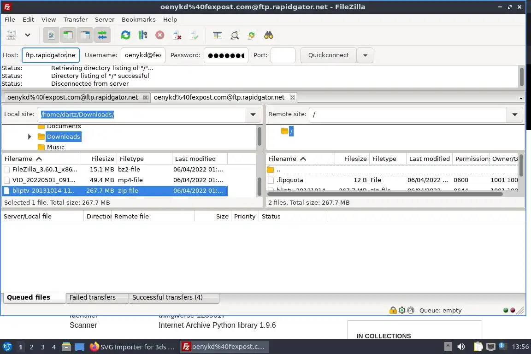
Task: Open the Quickconnect history dropdown
Action: tap(365, 55)
